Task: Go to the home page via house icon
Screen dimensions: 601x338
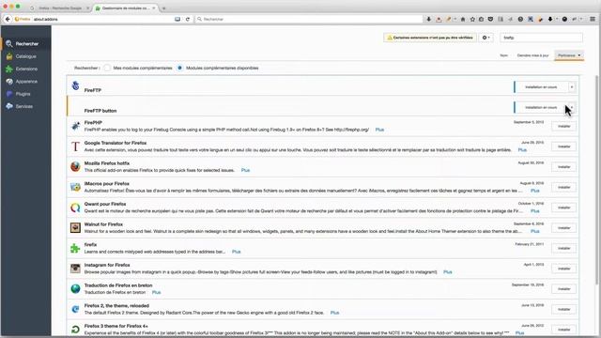Action: coord(463,19)
